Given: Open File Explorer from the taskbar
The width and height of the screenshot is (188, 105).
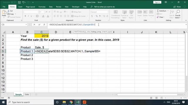Looking at the screenshot, I should (64, 102).
